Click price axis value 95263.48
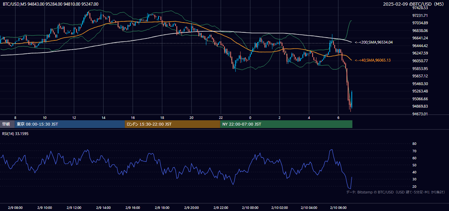449x211 pixels. pos(420,91)
